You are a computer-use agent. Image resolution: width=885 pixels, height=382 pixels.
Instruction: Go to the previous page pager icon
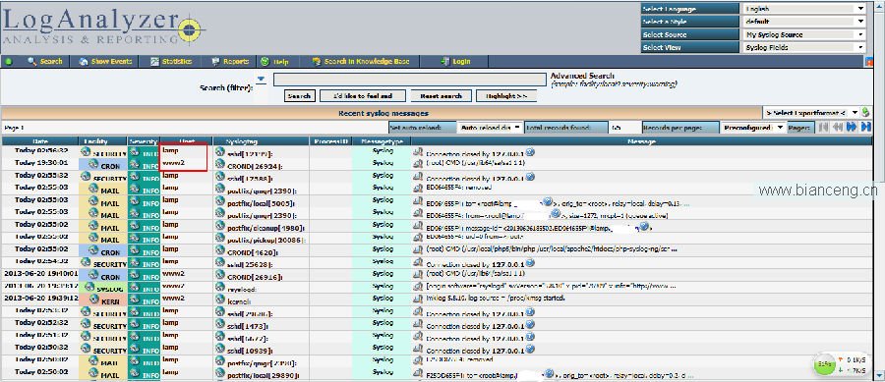tap(838, 128)
